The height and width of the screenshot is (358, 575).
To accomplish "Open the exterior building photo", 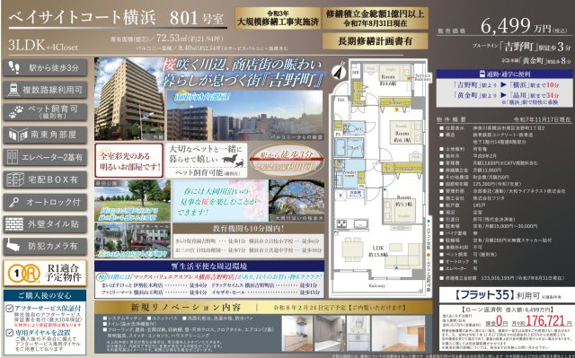I will pyautogui.click(x=129, y=99).
